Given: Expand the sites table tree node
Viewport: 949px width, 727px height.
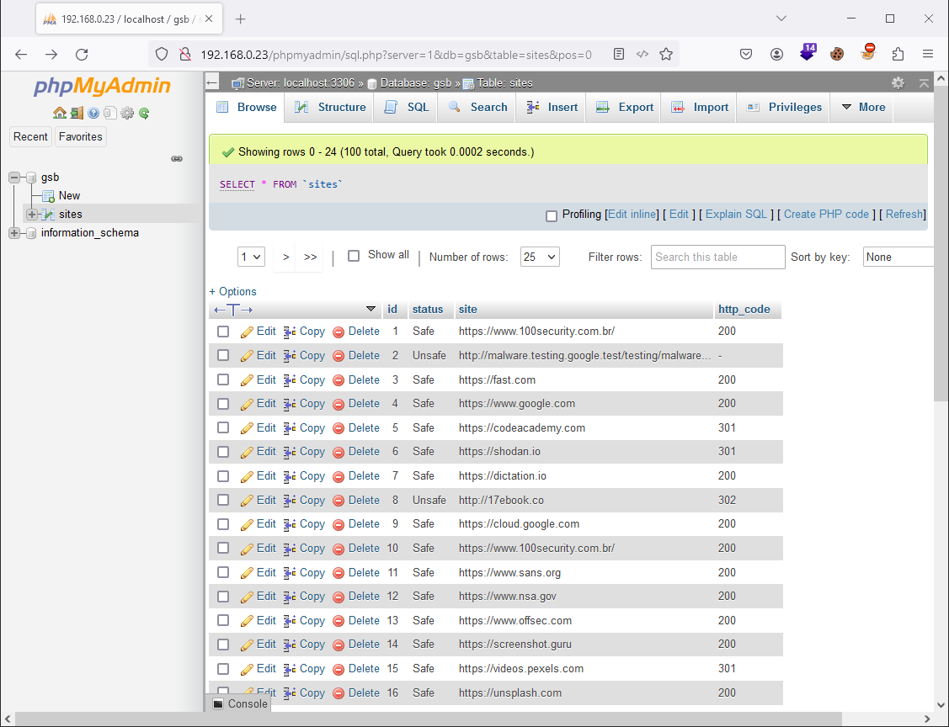Looking at the screenshot, I should tap(31, 214).
